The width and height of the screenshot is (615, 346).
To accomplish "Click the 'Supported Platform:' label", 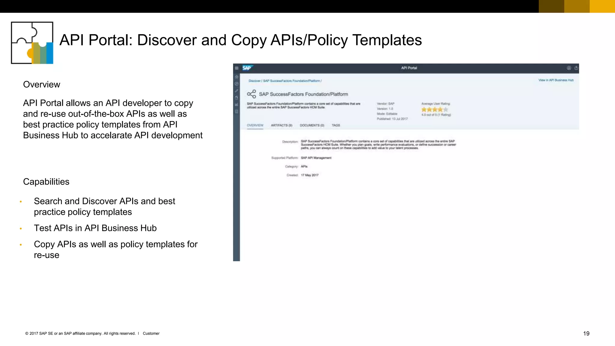I will point(284,158).
